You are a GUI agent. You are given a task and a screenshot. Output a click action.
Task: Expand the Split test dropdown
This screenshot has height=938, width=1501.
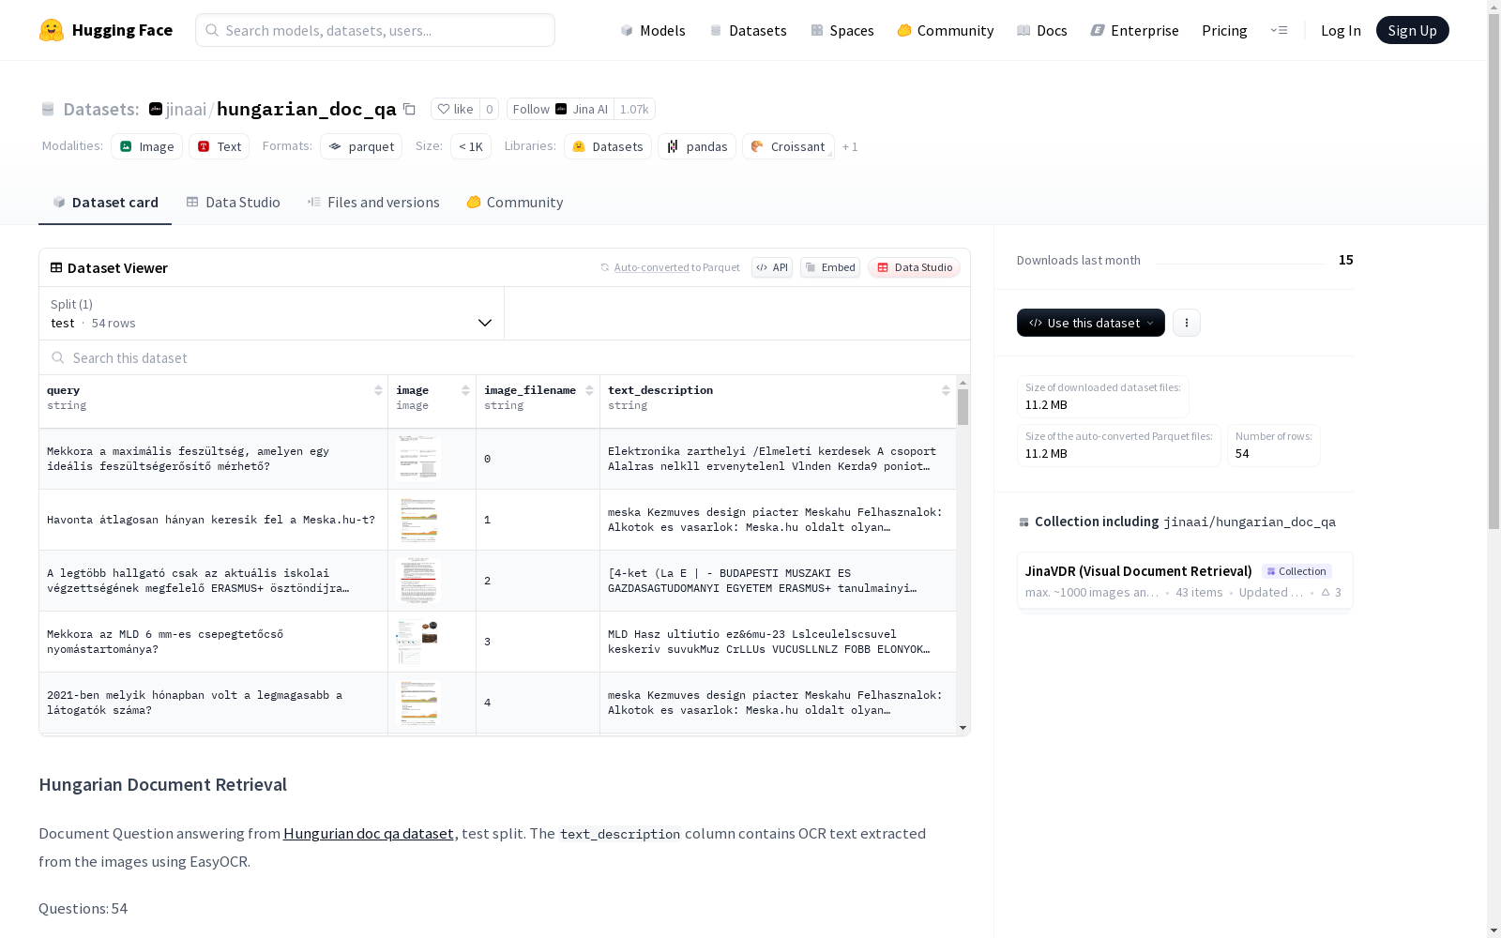click(272, 313)
